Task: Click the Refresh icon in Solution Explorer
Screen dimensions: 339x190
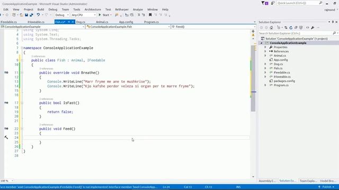Action: click(291, 27)
